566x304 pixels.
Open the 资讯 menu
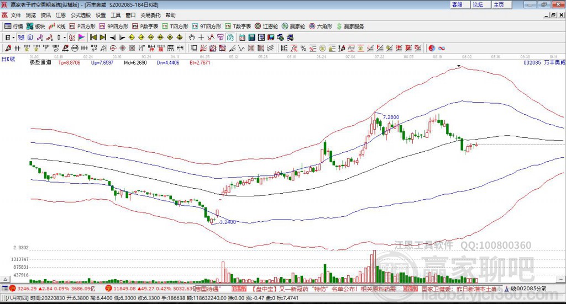[46, 15]
